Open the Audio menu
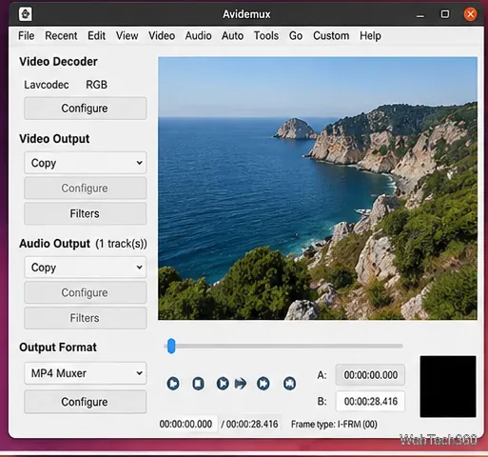The image size is (488, 457). [198, 35]
